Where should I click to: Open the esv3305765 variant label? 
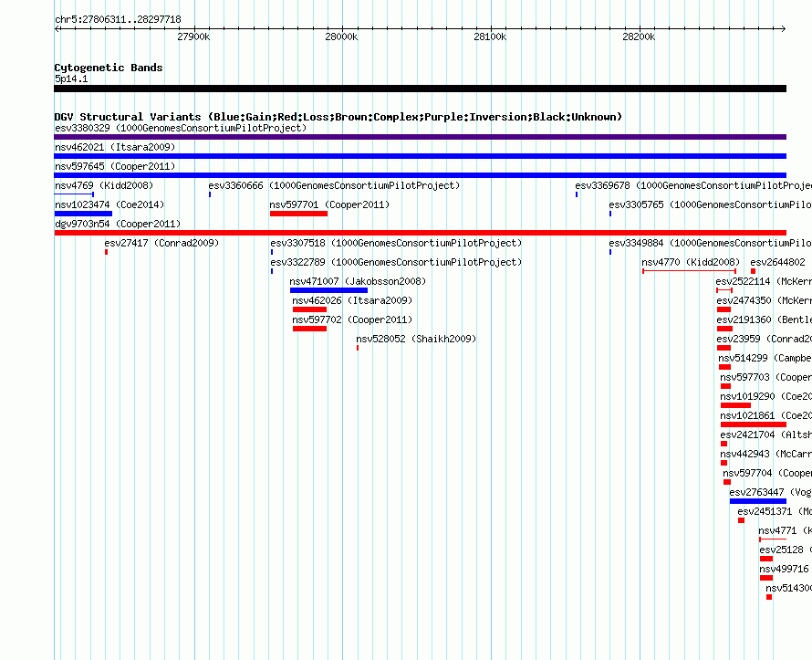[x=711, y=204]
